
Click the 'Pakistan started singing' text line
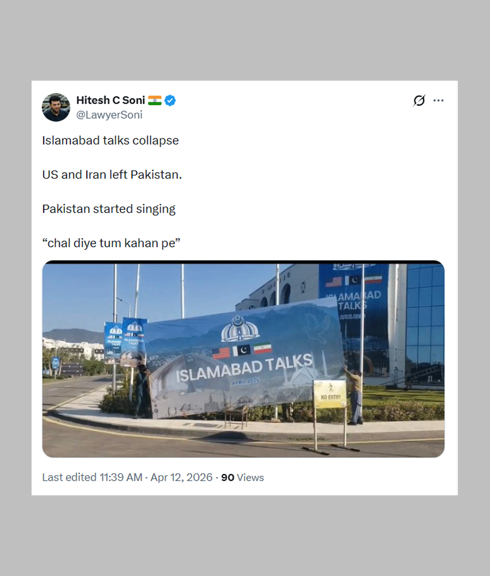click(109, 209)
